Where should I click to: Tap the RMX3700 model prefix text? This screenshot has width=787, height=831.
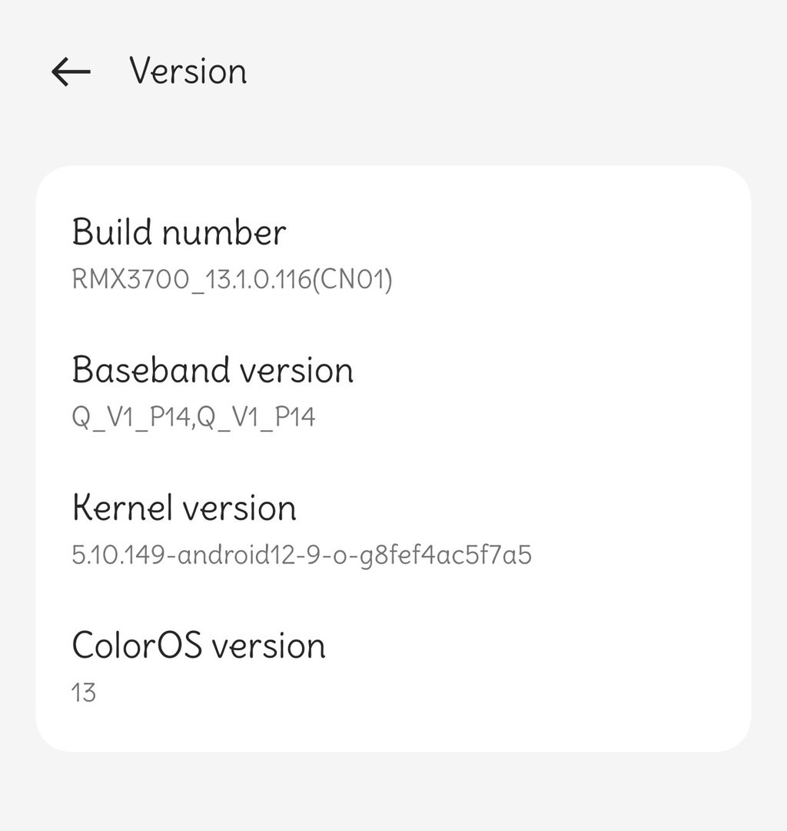[x=129, y=279]
